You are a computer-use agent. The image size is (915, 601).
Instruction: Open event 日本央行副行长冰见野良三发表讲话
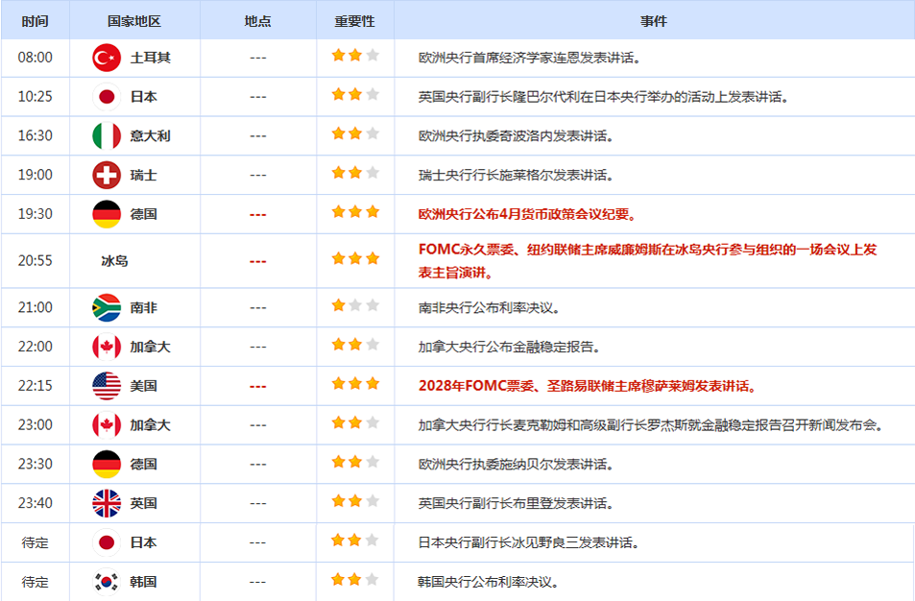point(529,542)
